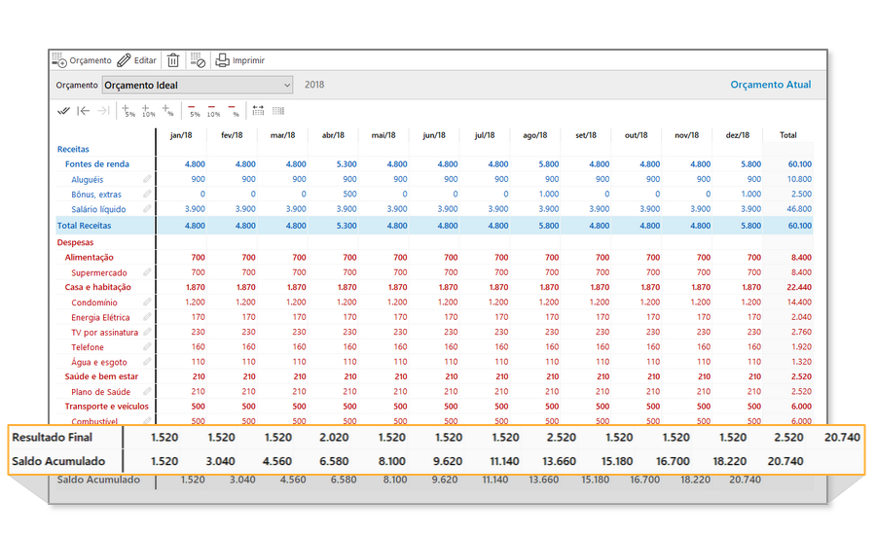The image size is (876, 535).
Task: Click the minus 10% decrease icon
Action: (x=213, y=111)
